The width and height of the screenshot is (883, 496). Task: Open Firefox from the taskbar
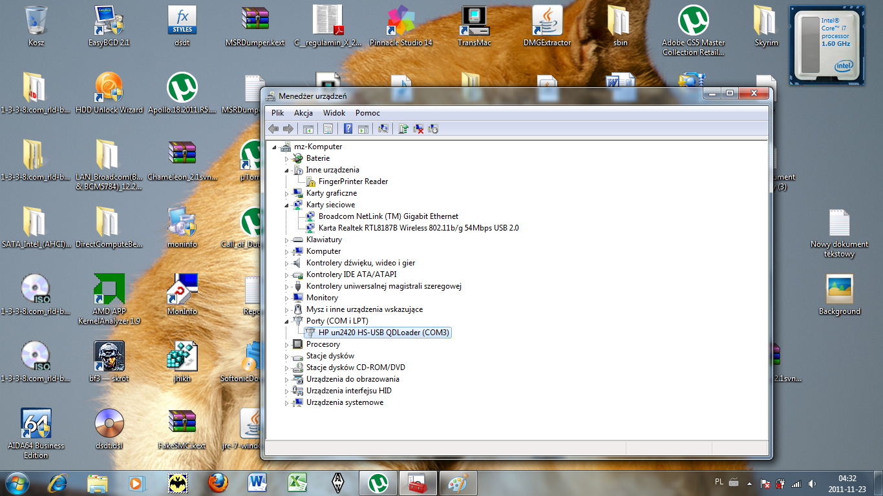[x=218, y=482]
